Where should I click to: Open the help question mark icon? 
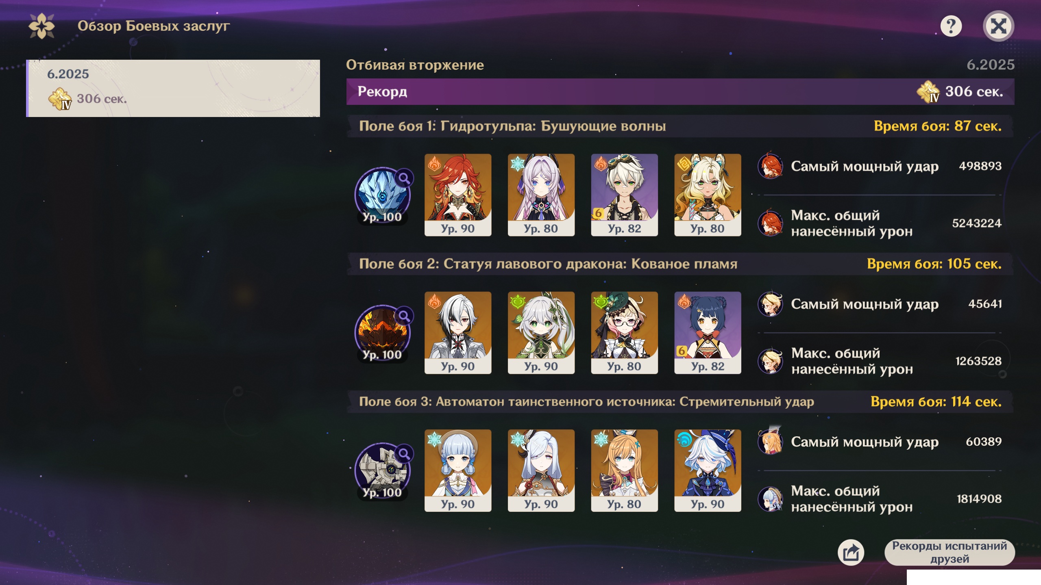(x=951, y=26)
